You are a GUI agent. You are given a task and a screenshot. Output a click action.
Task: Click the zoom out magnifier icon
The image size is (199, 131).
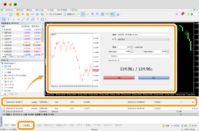click(x=97, y=14)
